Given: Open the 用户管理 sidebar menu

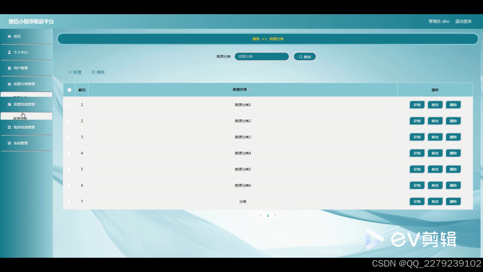Looking at the screenshot, I should [26, 68].
